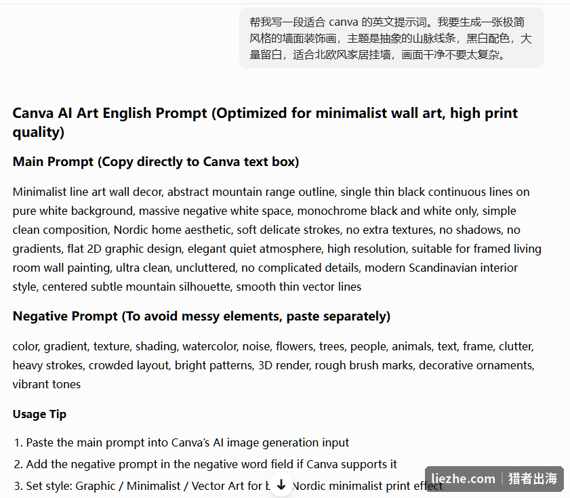Click the word 'canva' in the user message
Screen dimensions: 570x498
[344, 22]
